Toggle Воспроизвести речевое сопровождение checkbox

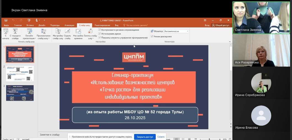click(x=100, y=30)
